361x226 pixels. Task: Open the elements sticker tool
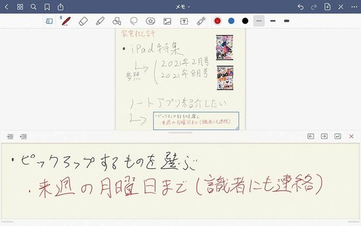point(150,21)
